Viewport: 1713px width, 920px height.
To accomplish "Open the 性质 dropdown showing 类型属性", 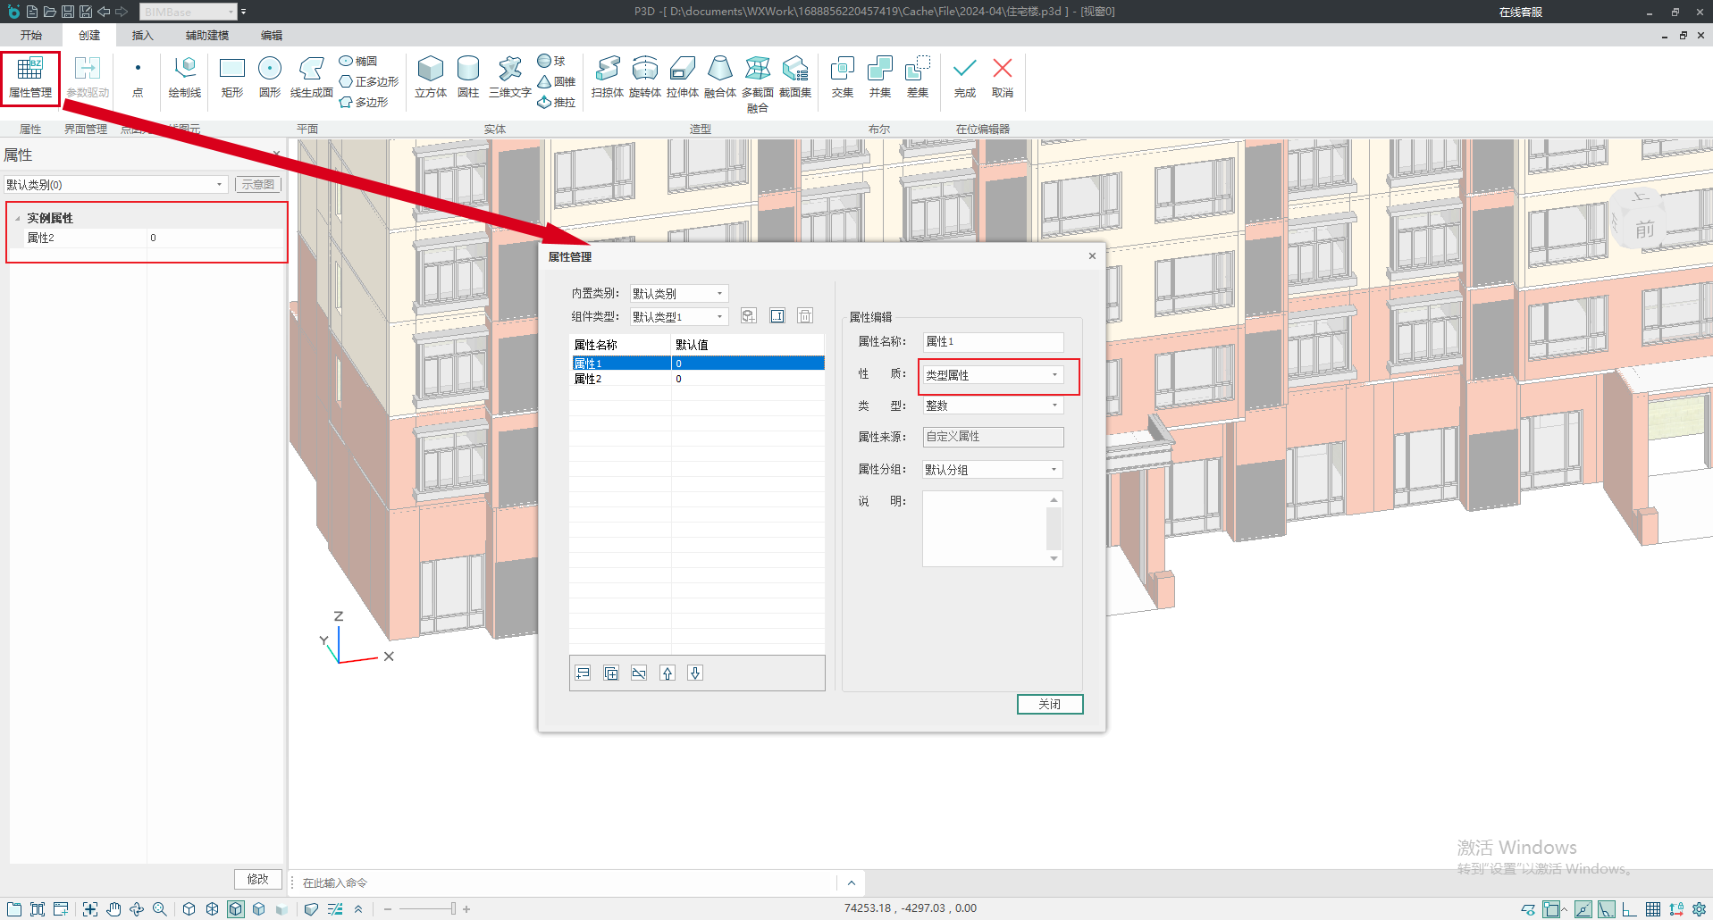I will tap(992, 375).
